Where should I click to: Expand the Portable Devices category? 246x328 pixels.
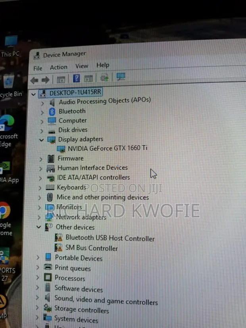pos(38,257)
